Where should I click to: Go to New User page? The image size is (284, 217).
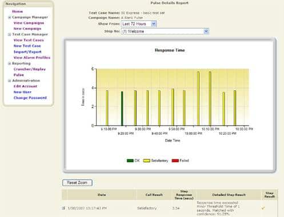pos(22,92)
